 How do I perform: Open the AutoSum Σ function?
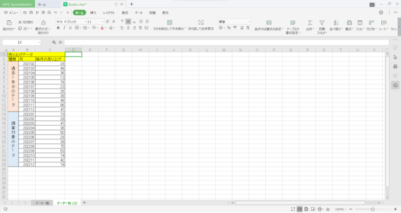310,26
